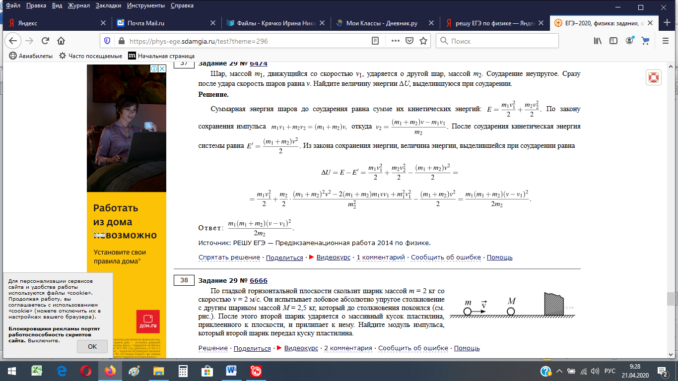The image size is (678, 381).
Task: Open Видеокурс link under task 37
Action: (334, 257)
